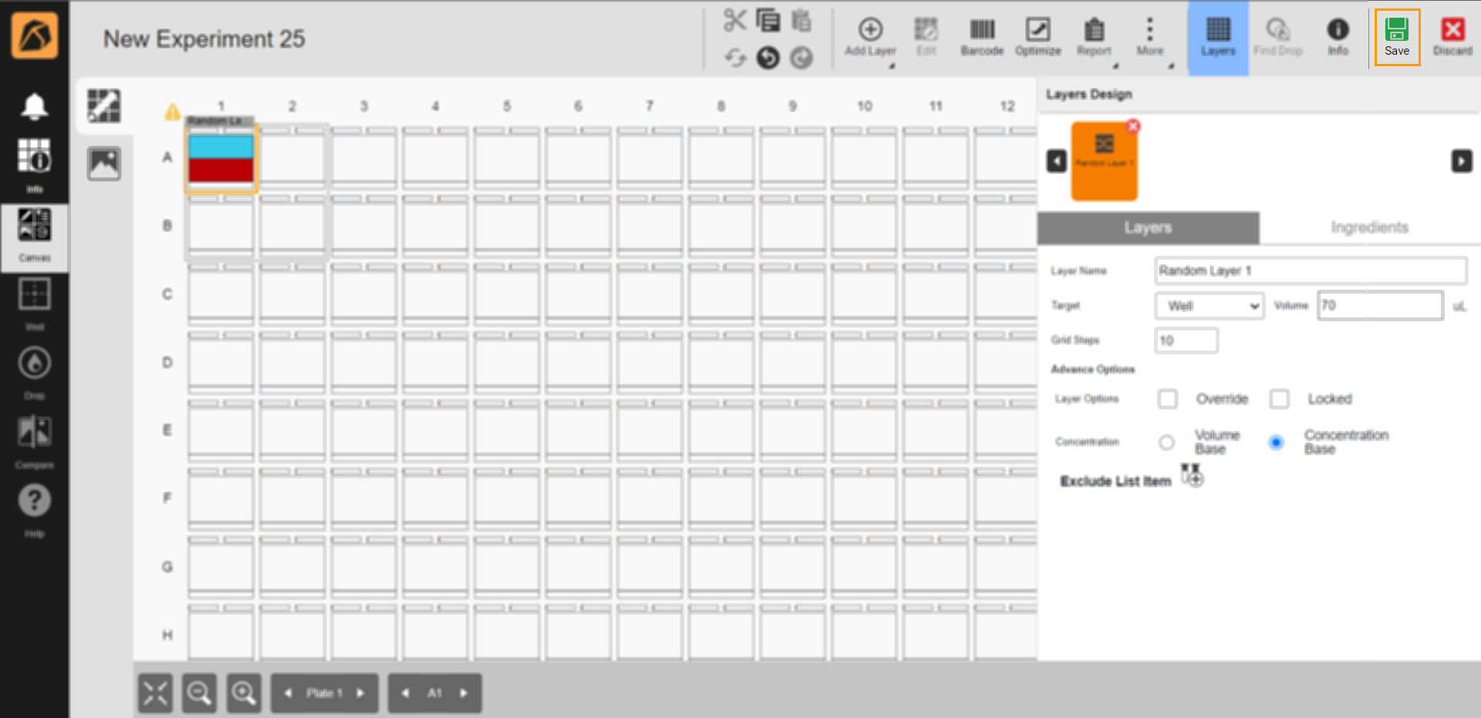Select Canvas in the sidebar

point(35,237)
